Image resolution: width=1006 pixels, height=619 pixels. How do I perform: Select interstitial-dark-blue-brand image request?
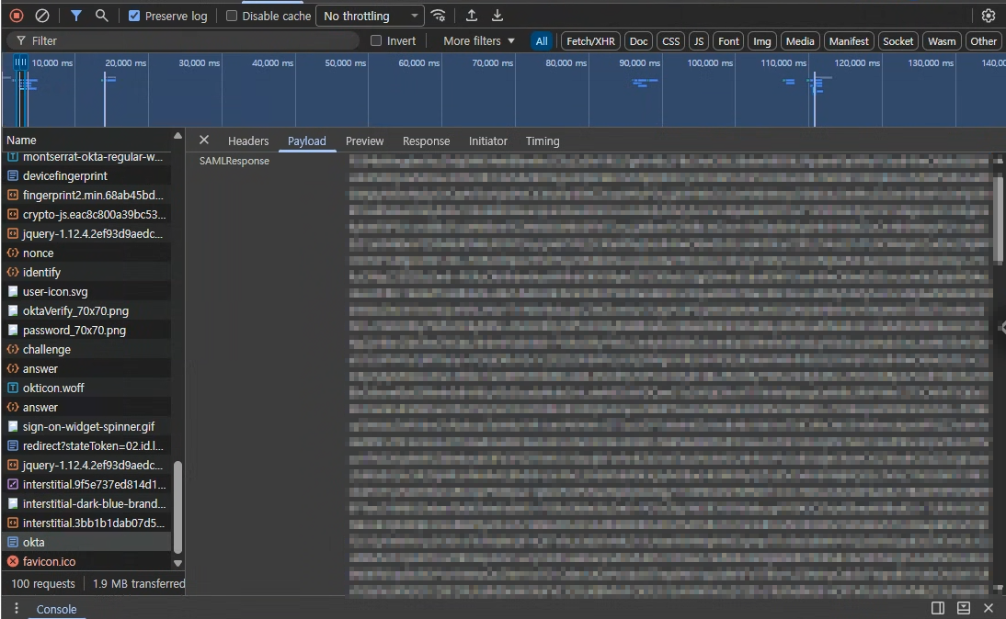pos(86,503)
